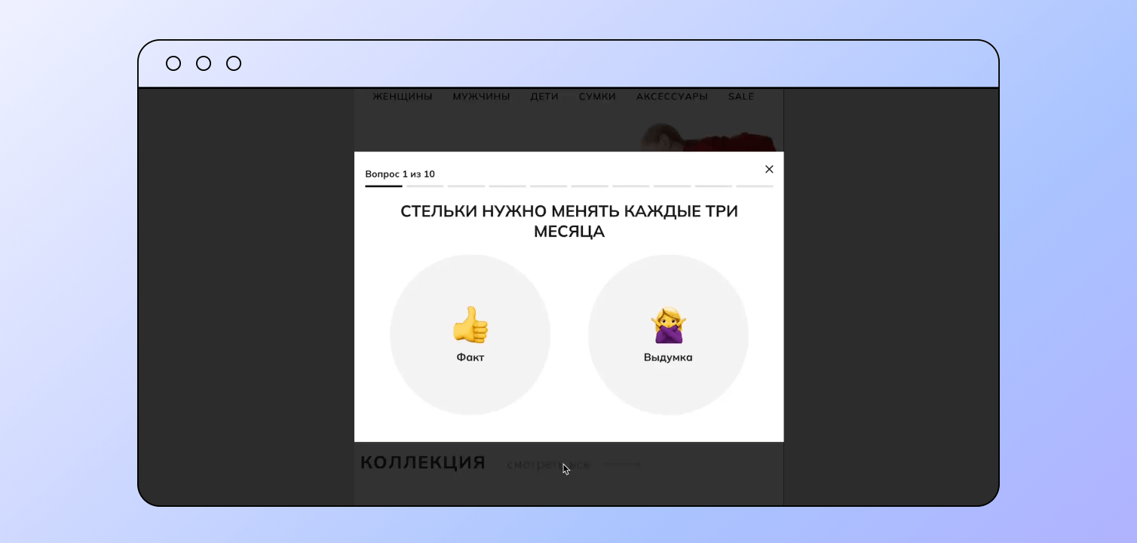The image size is (1137, 543).
Task: Click the woman crossing arms emoji
Action: pyautogui.click(x=668, y=325)
